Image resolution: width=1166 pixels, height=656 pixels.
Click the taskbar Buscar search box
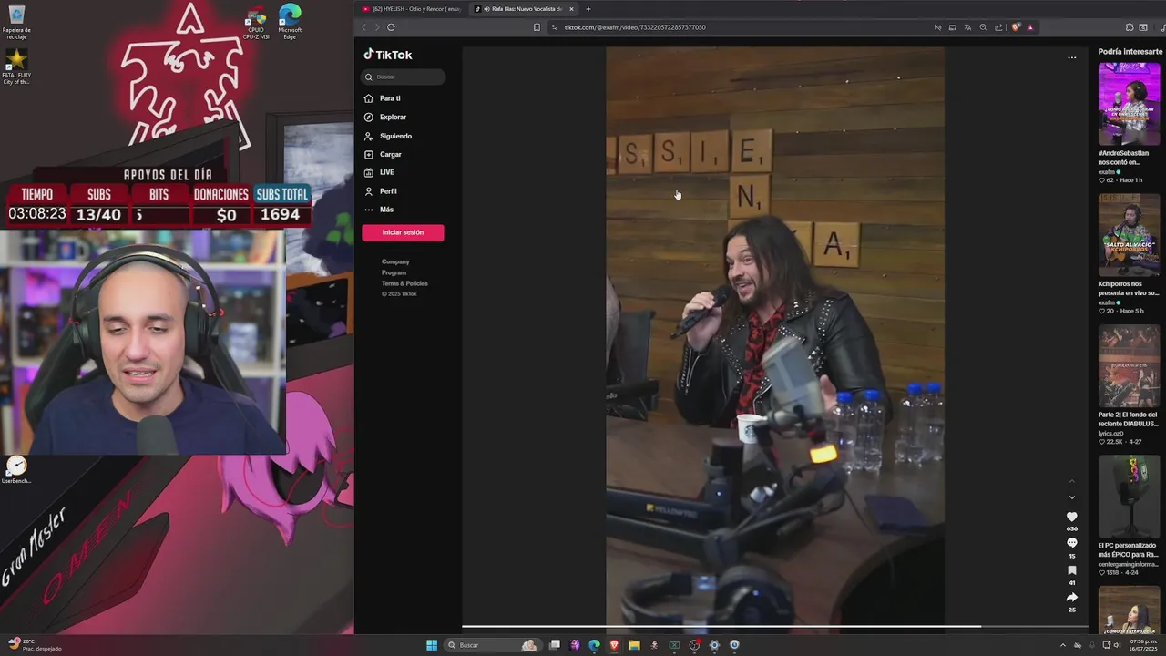[x=492, y=645]
